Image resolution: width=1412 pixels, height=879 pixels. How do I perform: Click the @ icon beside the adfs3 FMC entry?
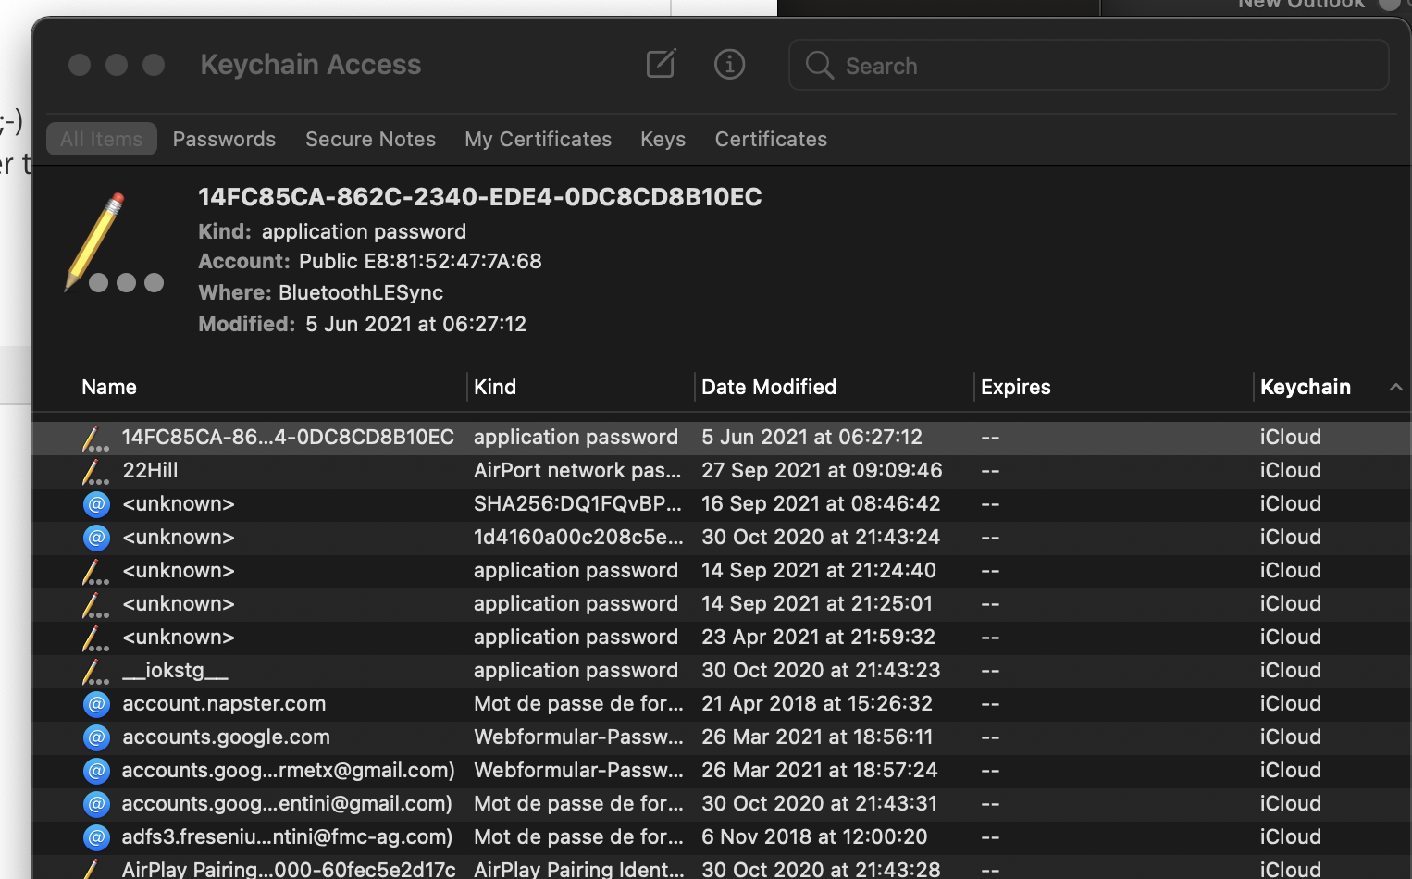(95, 837)
